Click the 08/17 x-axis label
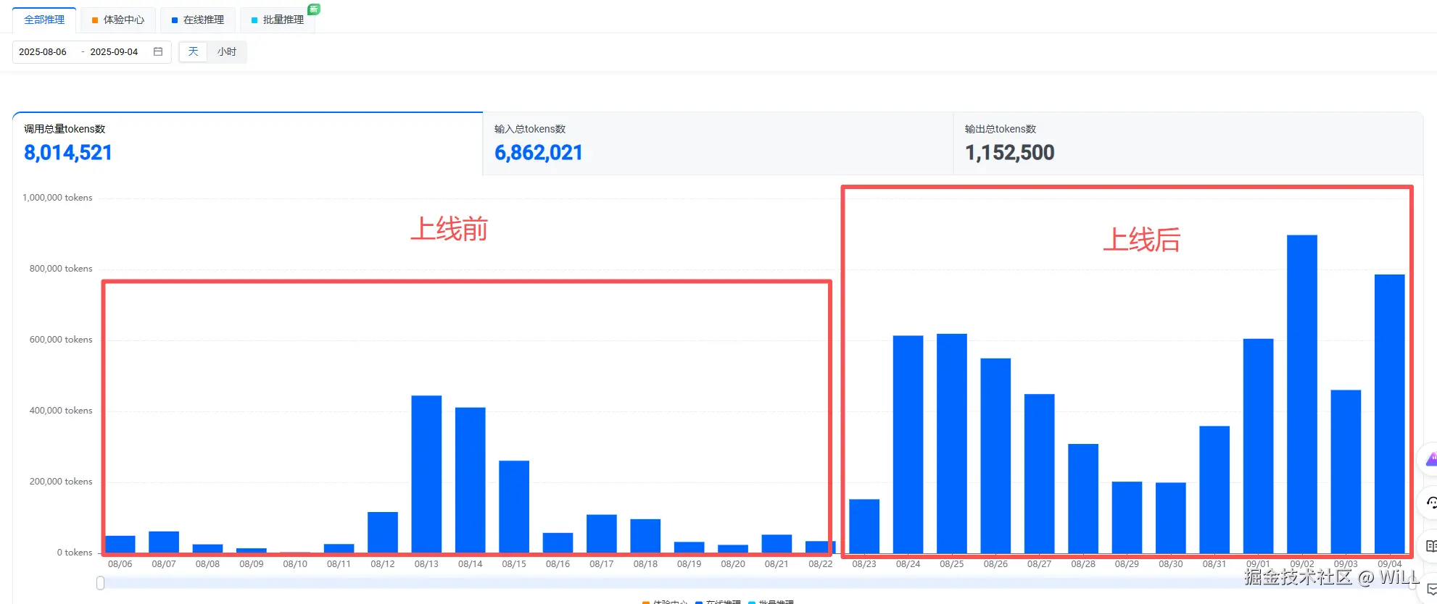Image resolution: width=1437 pixels, height=604 pixels. coord(602,564)
